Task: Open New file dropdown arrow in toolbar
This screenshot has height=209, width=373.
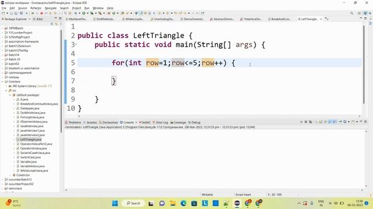Action: click(x=7, y=13)
